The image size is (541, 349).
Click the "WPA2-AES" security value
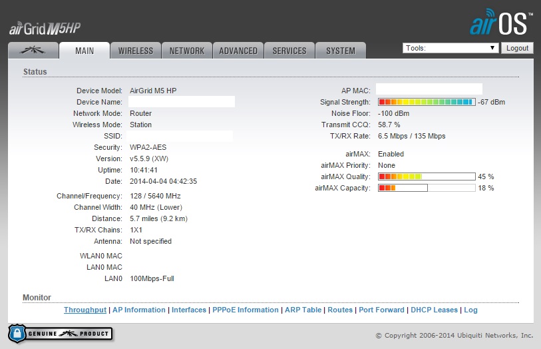(x=148, y=147)
